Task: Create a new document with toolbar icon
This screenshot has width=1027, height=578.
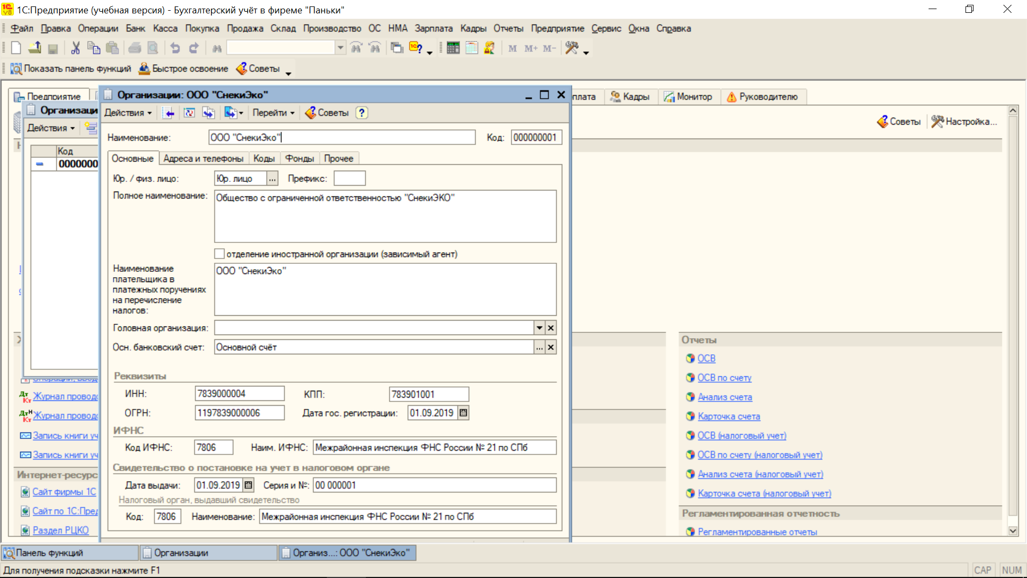Action: [x=16, y=48]
